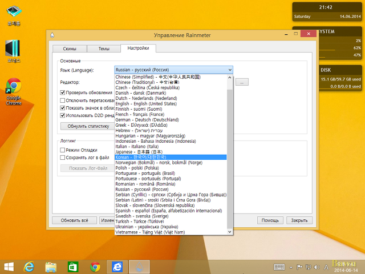365x274 pixels.
Task: Click the clock skin showing 21:42
Action: click(x=327, y=11)
